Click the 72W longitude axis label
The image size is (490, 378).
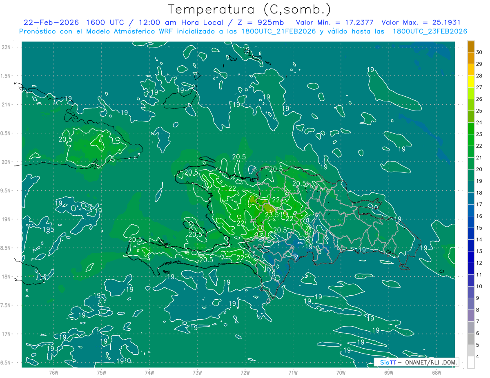[245, 373]
